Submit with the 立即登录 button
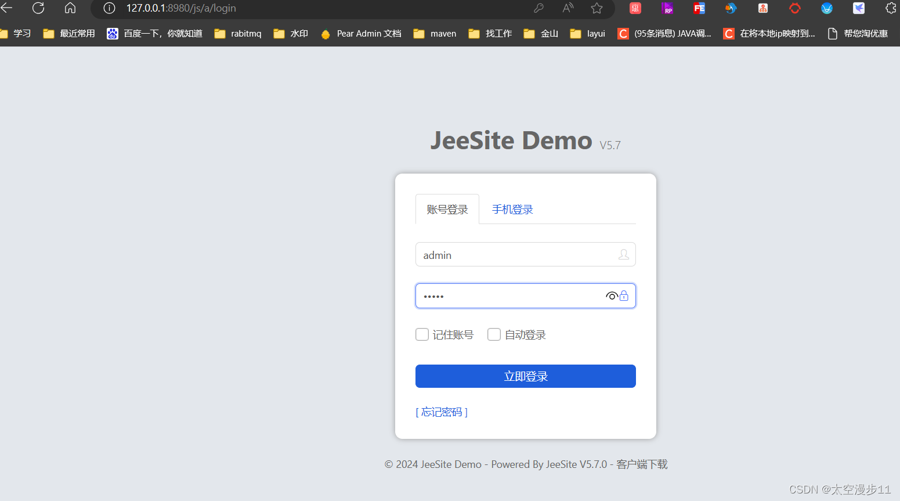This screenshot has width=900, height=501. pyautogui.click(x=526, y=376)
